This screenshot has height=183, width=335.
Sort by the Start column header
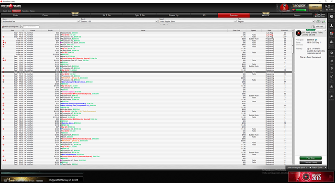[x=12, y=31]
